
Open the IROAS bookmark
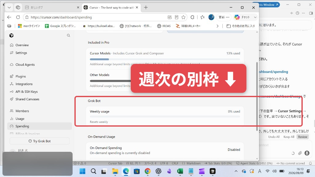pos(164,26)
